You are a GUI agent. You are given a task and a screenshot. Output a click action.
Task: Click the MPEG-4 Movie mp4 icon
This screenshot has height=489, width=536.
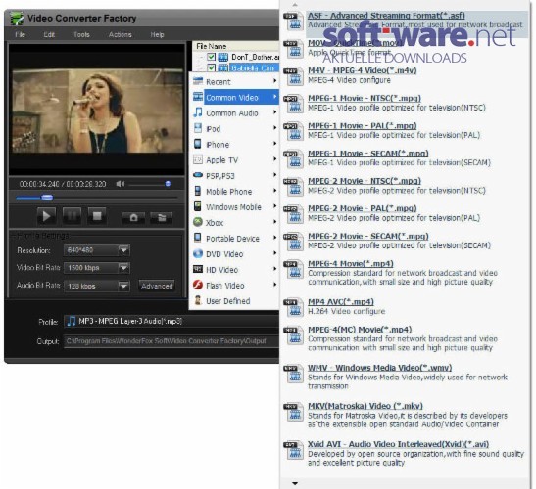coord(293,270)
